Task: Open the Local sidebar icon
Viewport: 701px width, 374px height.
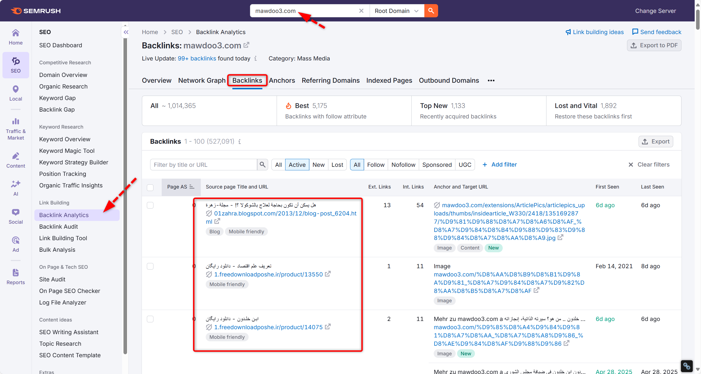Action: tap(16, 93)
